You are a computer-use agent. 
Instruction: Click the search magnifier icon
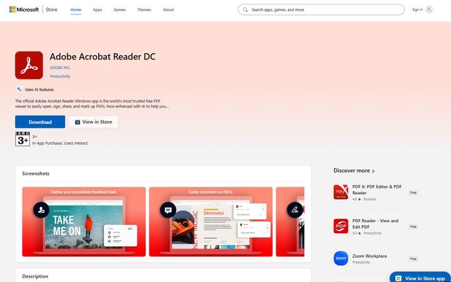pyautogui.click(x=245, y=10)
